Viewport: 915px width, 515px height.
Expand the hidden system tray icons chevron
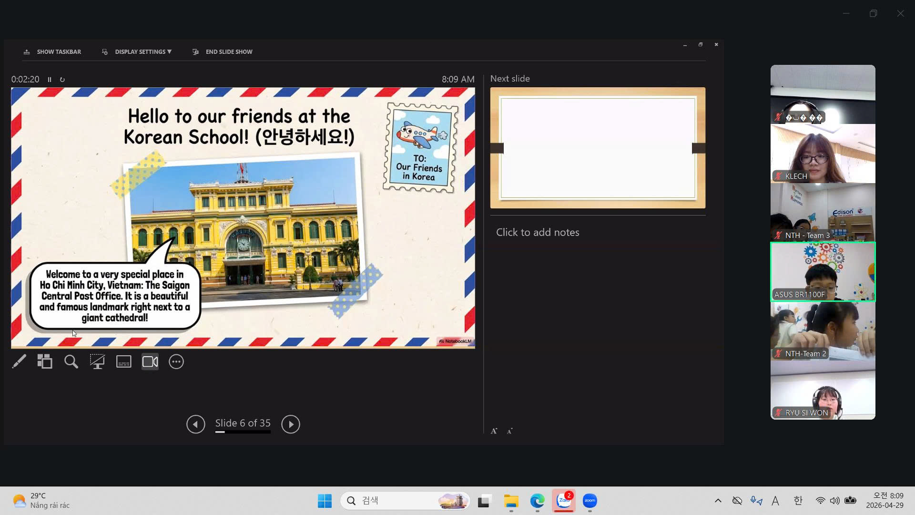718,501
